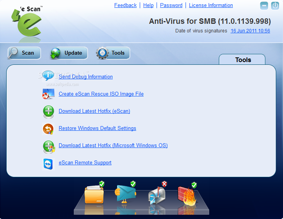Open the Mail Anti-Virus envelope module icon
The width and height of the screenshot is (283, 219).
tap(125, 194)
